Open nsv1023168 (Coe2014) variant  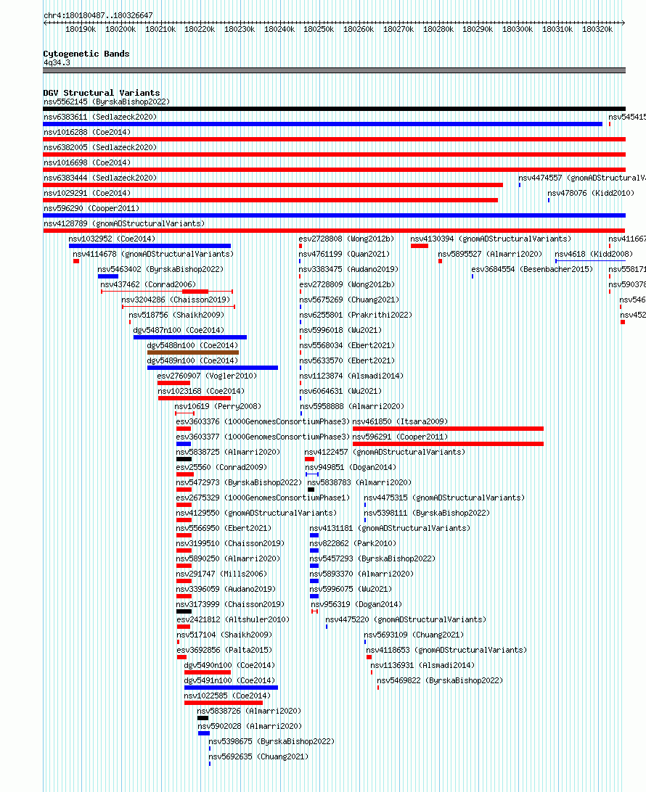pos(201,390)
